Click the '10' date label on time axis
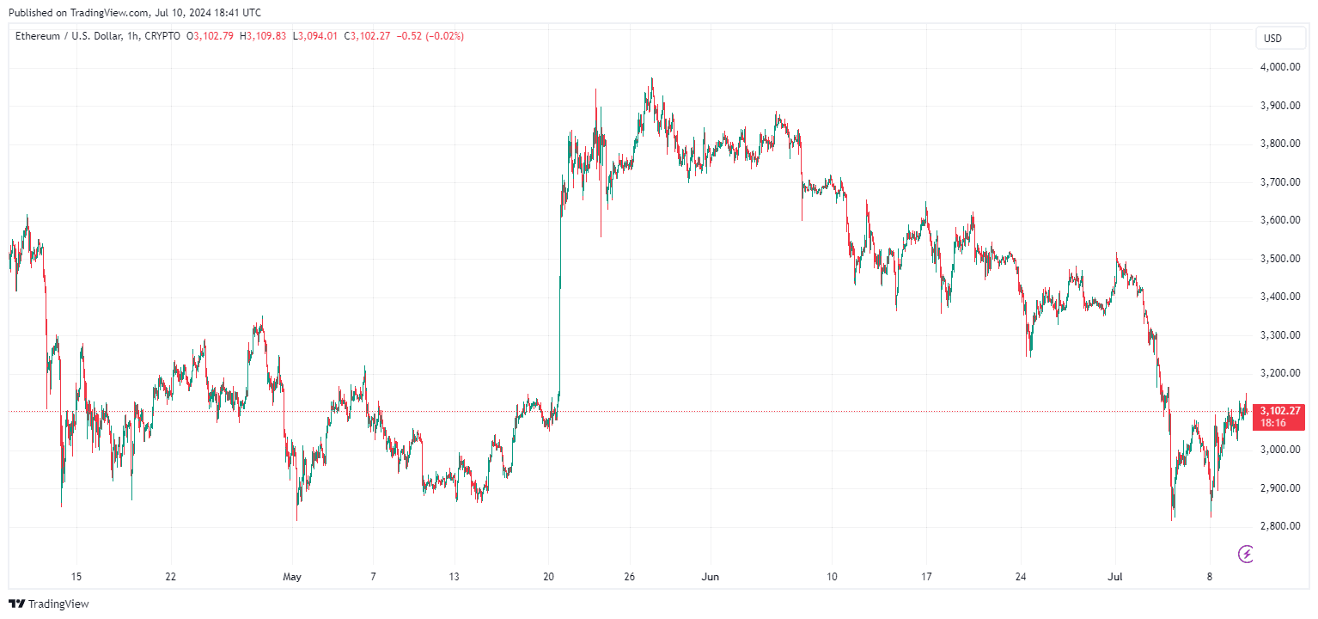 click(x=831, y=576)
